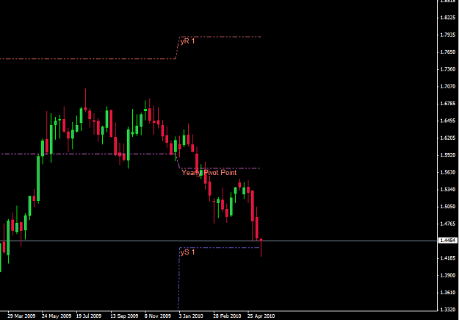Click the 1.3900 price scale value

point(448,275)
